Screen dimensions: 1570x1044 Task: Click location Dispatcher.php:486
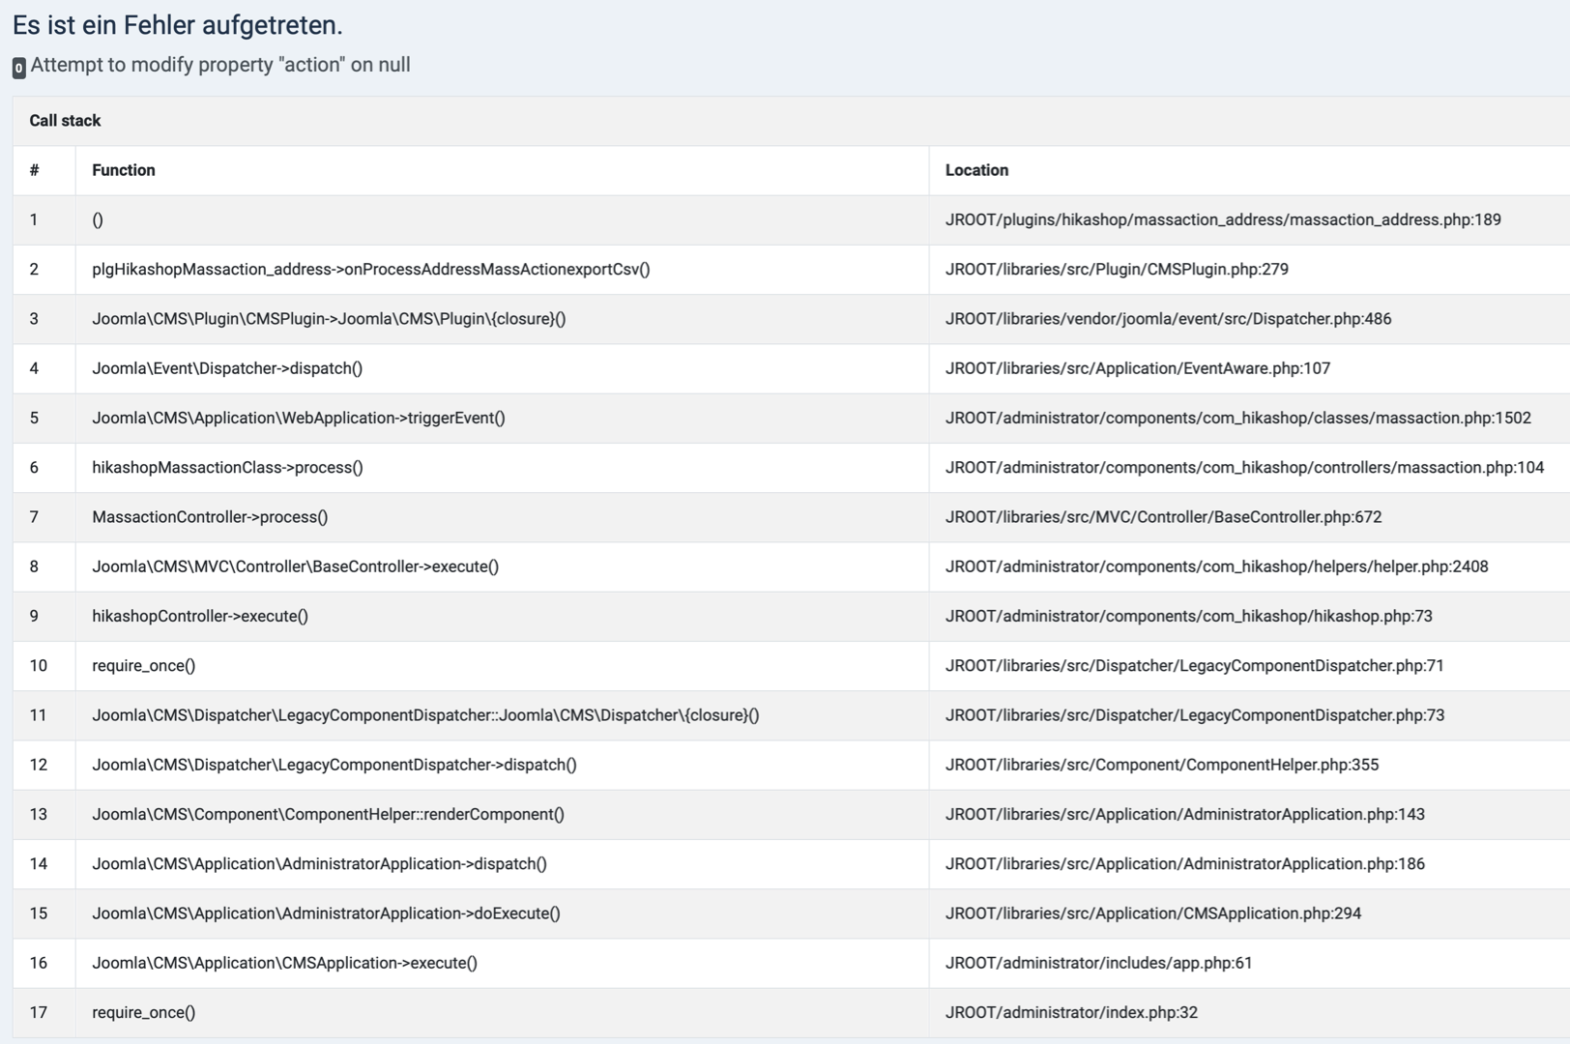coord(1168,318)
